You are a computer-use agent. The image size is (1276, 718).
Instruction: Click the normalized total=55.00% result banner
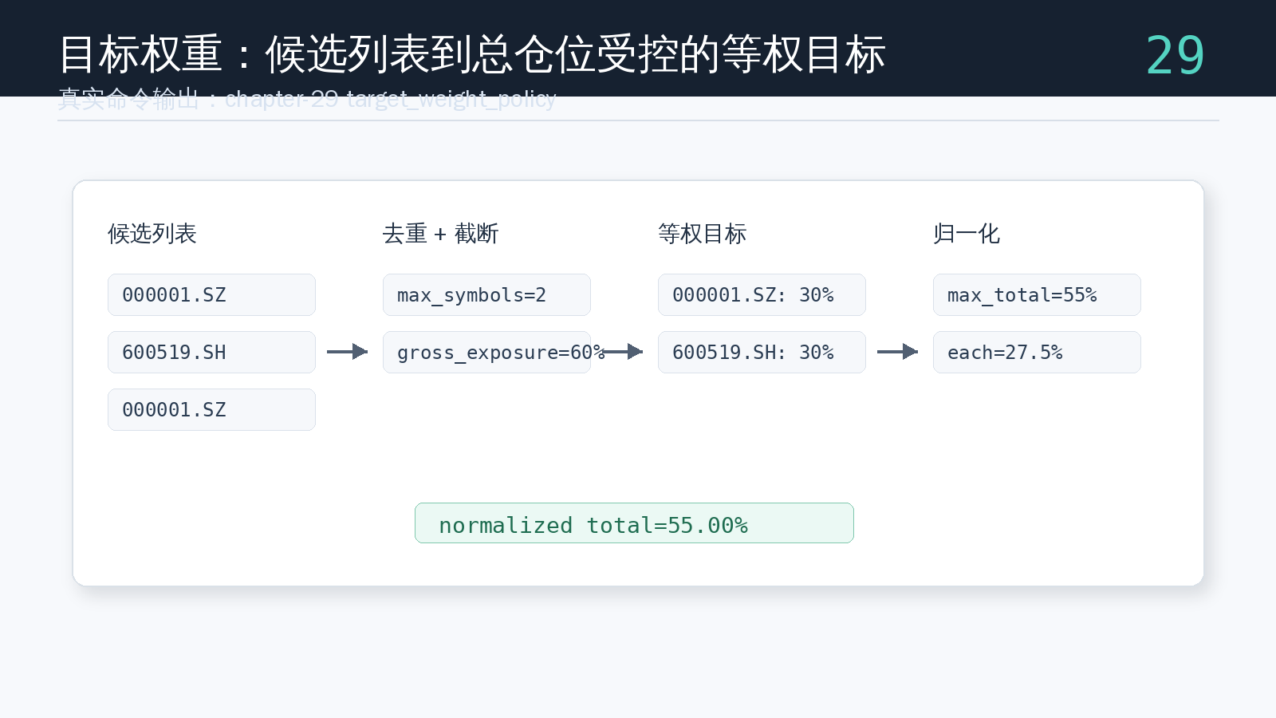(634, 523)
